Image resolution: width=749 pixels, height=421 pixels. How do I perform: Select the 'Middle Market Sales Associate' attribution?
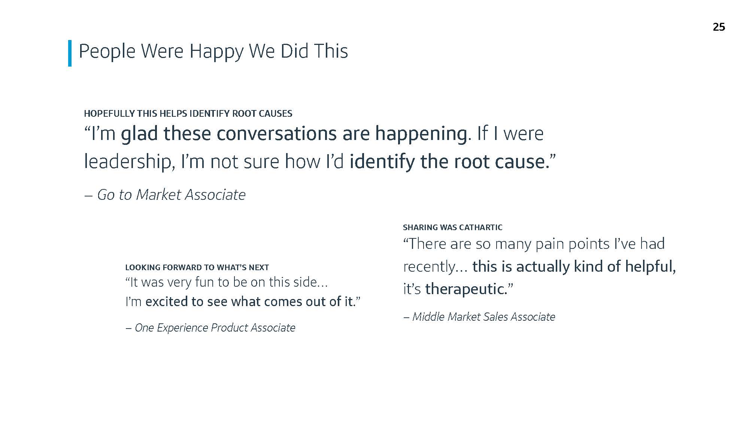[x=483, y=317]
